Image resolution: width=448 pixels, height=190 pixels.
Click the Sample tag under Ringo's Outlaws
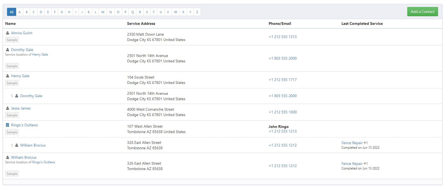[12, 132]
